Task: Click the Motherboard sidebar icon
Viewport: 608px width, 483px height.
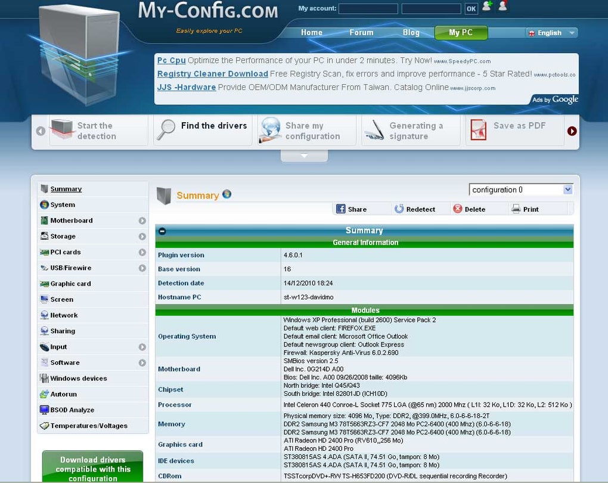Action: coord(44,221)
